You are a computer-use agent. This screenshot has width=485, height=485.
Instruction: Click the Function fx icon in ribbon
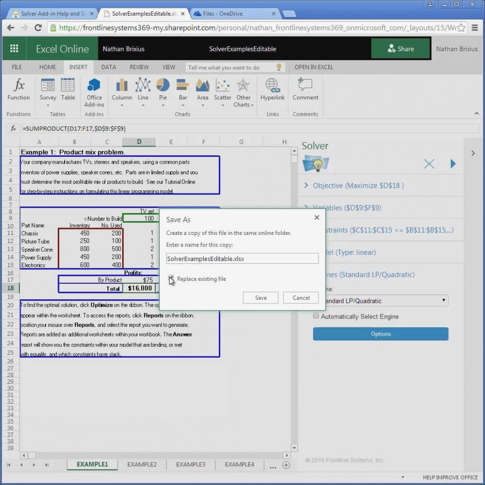(x=19, y=86)
